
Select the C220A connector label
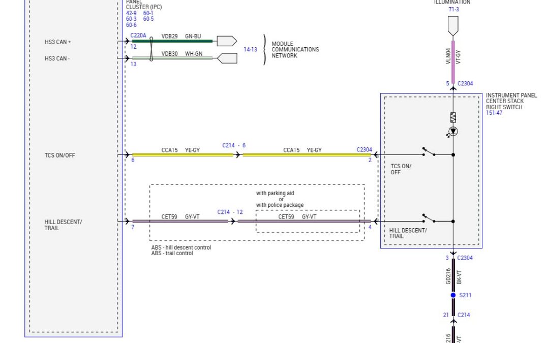[x=138, y=36]
